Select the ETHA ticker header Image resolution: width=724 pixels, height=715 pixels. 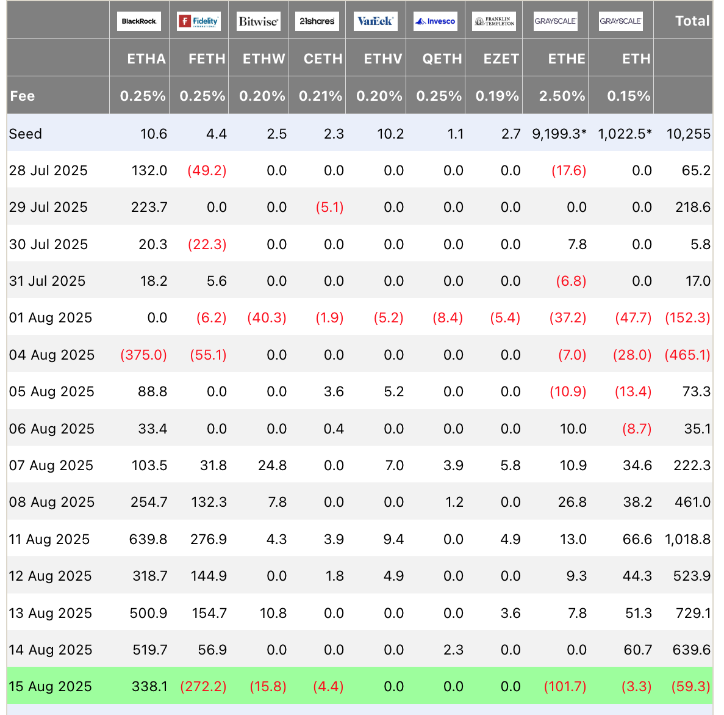pyautogui.click(x=146, y=59)
